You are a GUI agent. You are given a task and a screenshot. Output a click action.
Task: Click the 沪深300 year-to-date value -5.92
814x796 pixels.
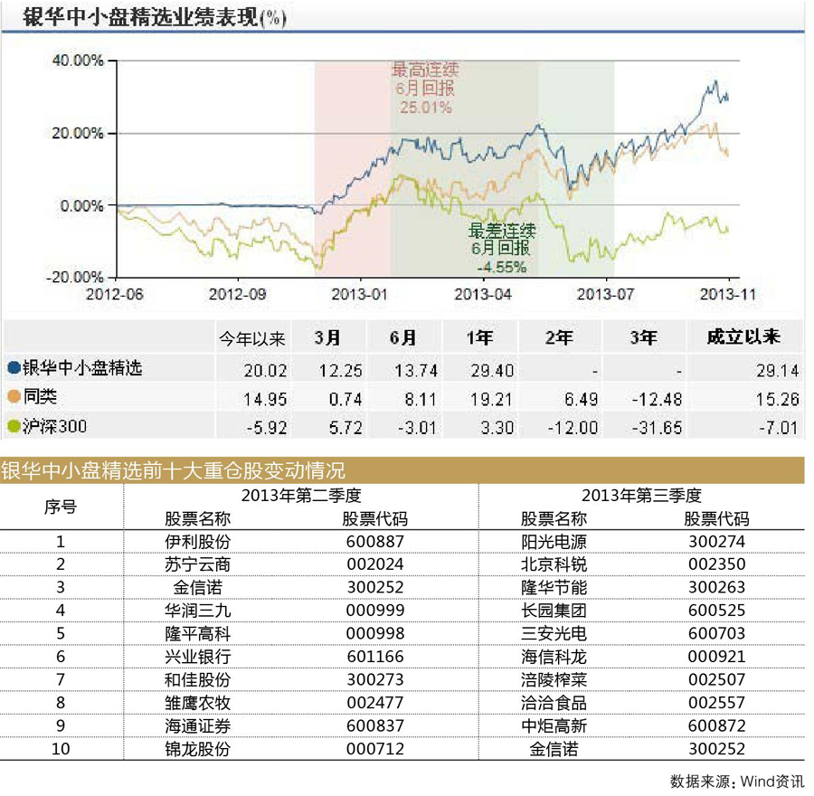[268, 428]
